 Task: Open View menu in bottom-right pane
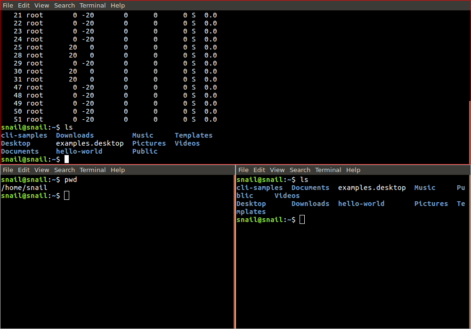click(277, 170)
